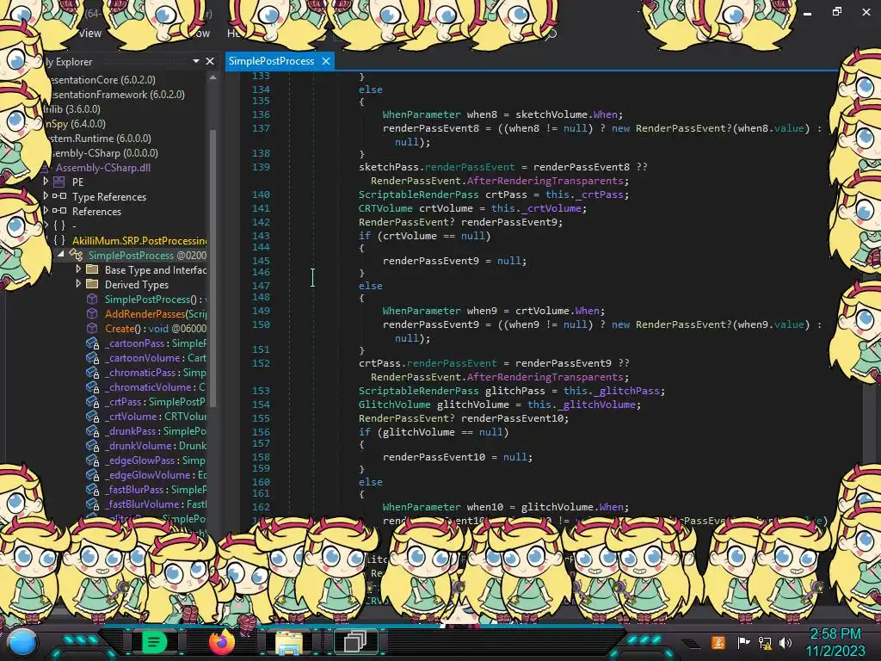Open the View menu
881x661 pixels.
[89, 34]
